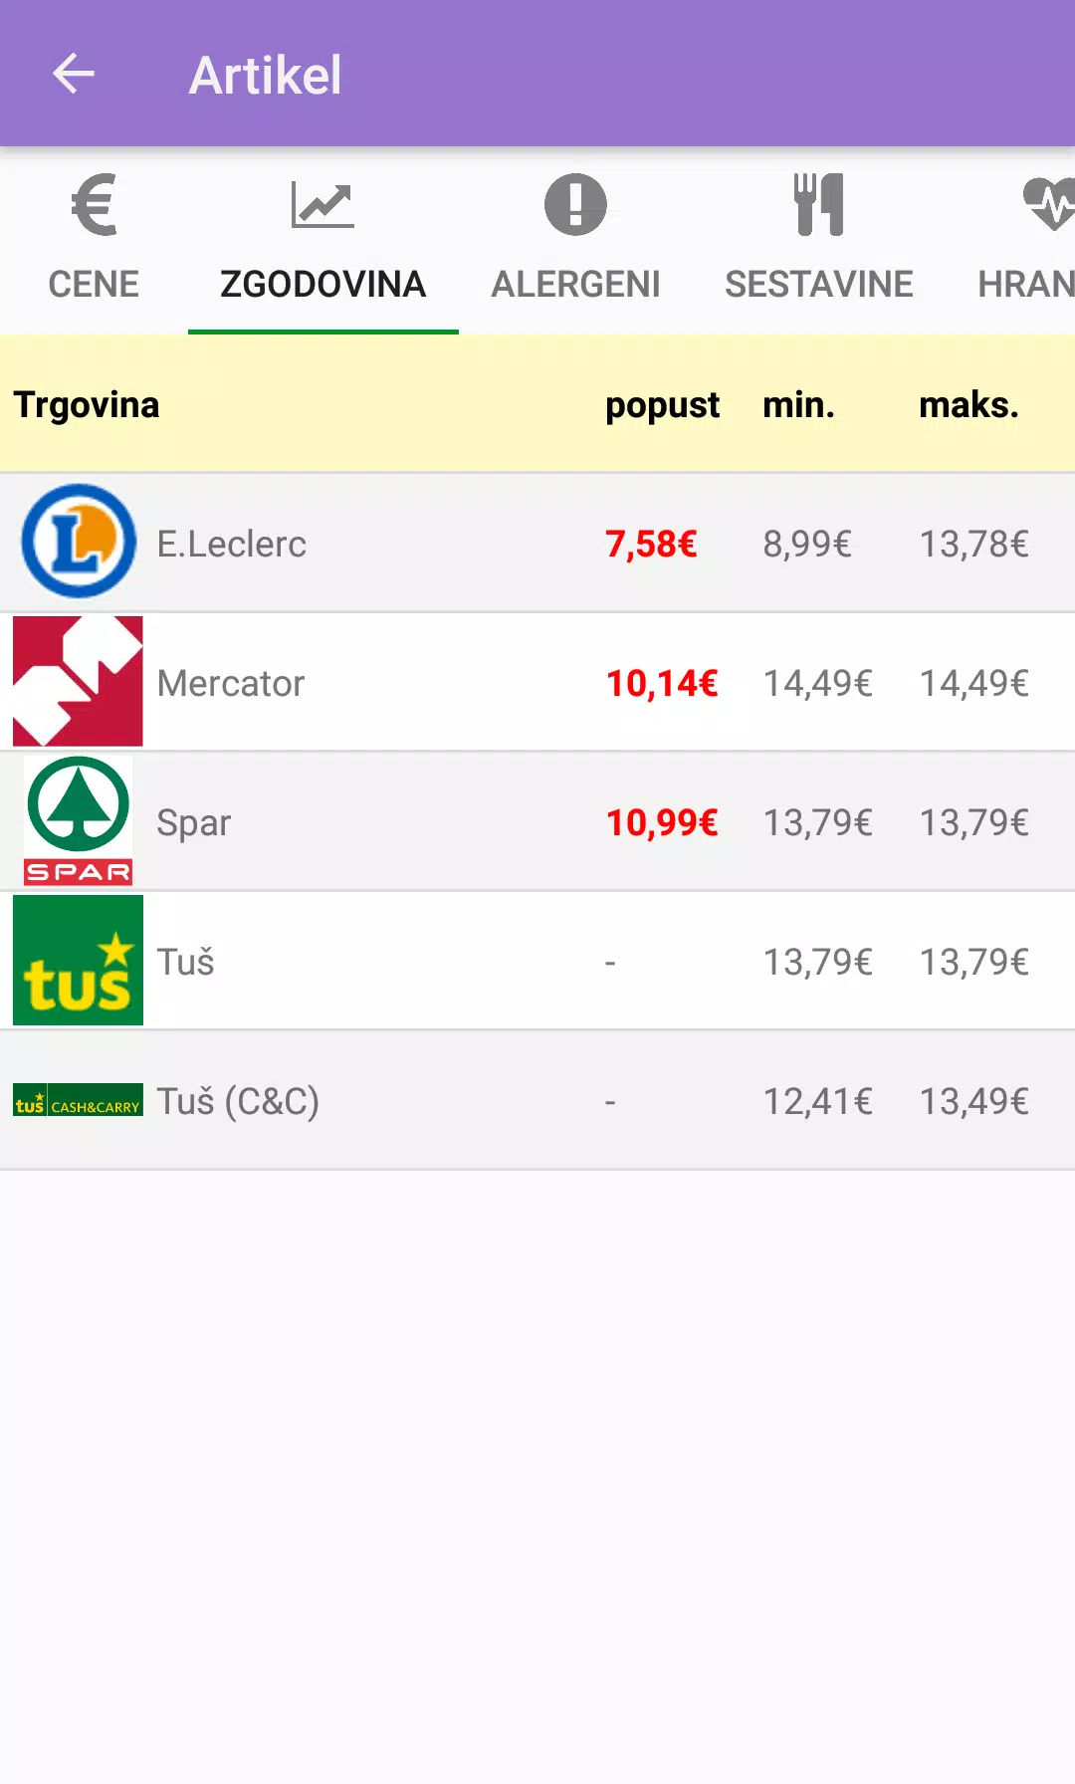Click the maks. column header
This screenshot has width=1075, height=1784.
tap(968, 405)
